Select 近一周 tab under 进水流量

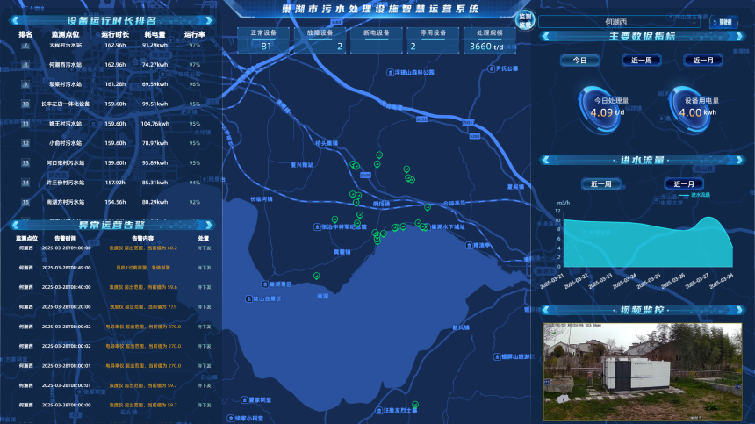tap(600, 183)
